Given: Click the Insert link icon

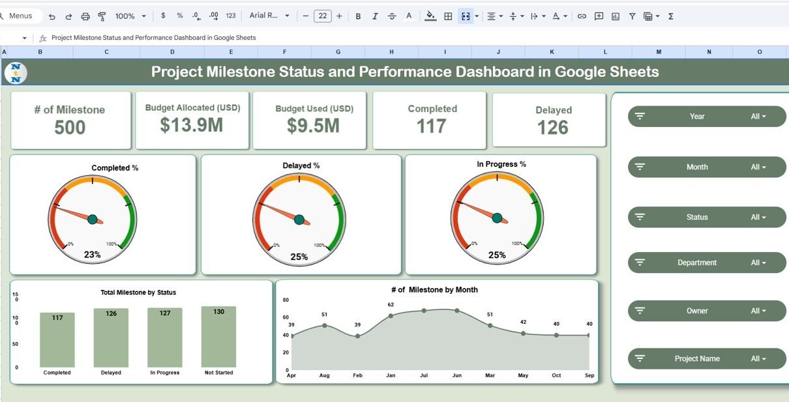Looking at the screenshot, I should (x=582, y=16).
